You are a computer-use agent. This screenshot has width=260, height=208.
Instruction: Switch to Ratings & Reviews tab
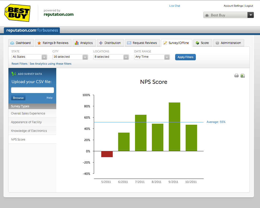53,43
